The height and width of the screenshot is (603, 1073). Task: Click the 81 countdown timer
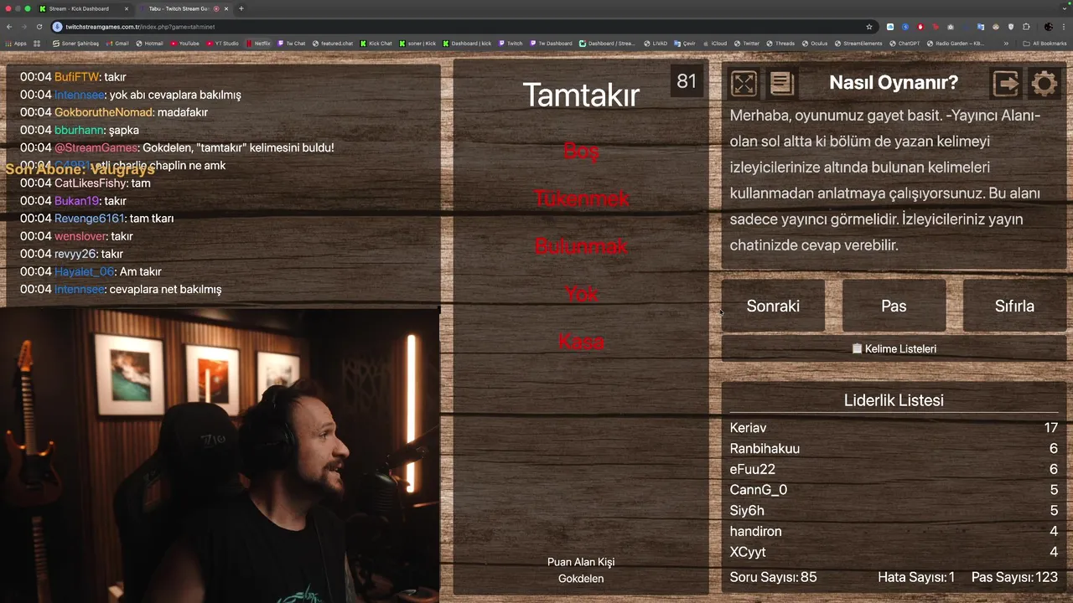pos(687,81)
